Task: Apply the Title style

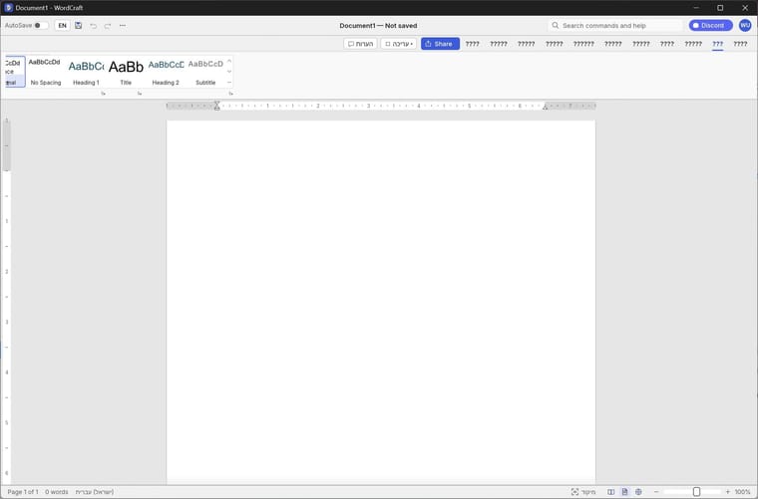Action: point(126,72)
